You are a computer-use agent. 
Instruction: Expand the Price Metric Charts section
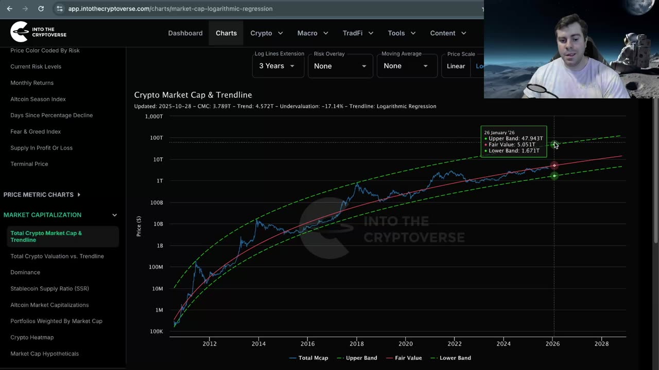[42, 195]
